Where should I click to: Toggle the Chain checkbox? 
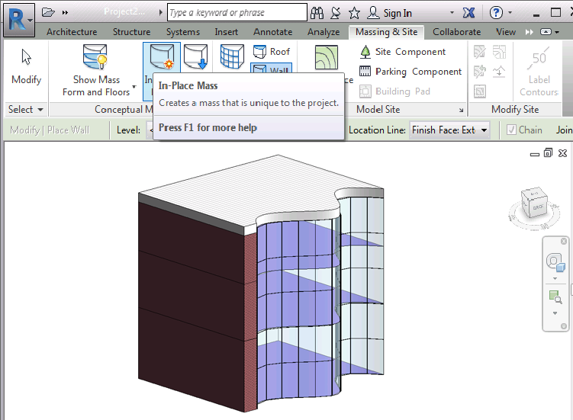pos(512,130)
